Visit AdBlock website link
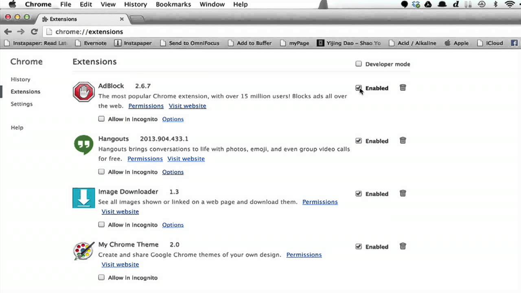Viewport: 521px width, 293px height. (188, 106)
